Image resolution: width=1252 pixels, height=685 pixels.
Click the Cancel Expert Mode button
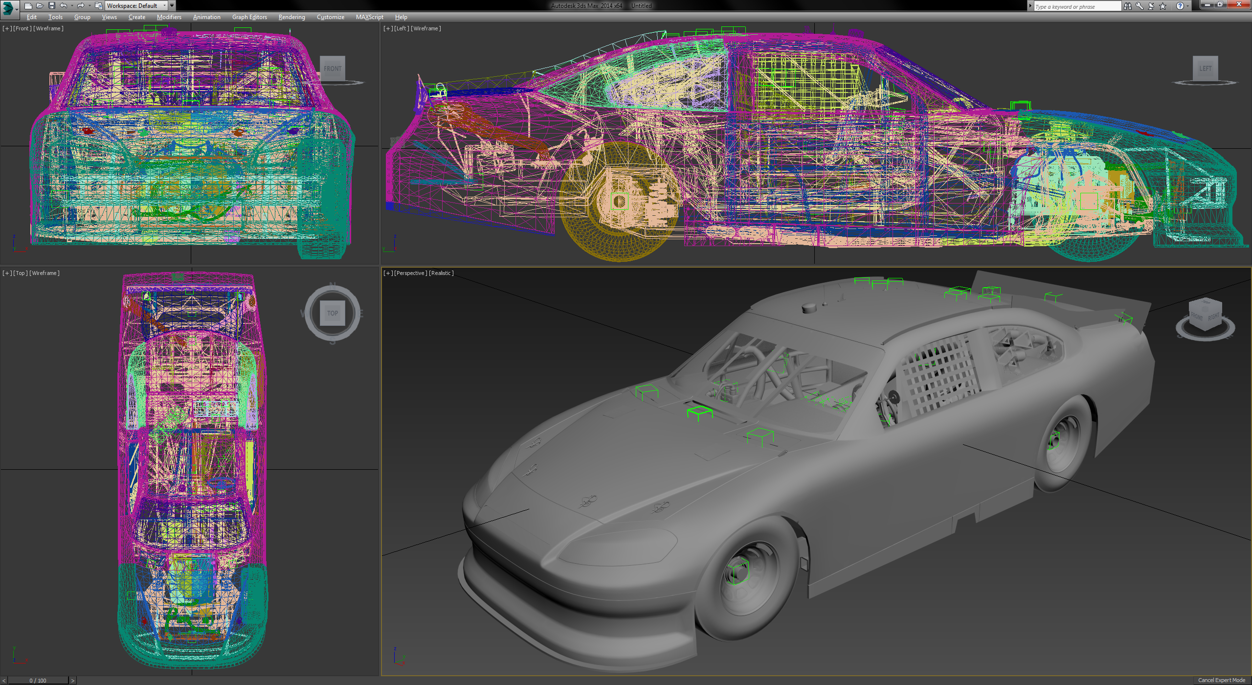click(1221, 680)
